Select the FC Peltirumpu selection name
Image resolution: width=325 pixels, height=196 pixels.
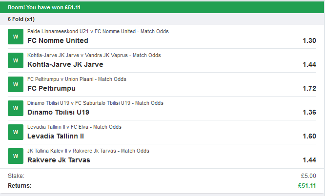click(x=52, y=88)
